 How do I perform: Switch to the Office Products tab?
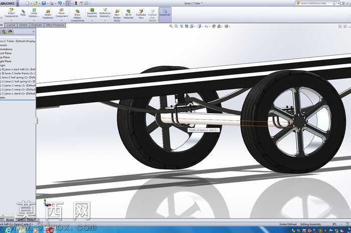(55, 25)
